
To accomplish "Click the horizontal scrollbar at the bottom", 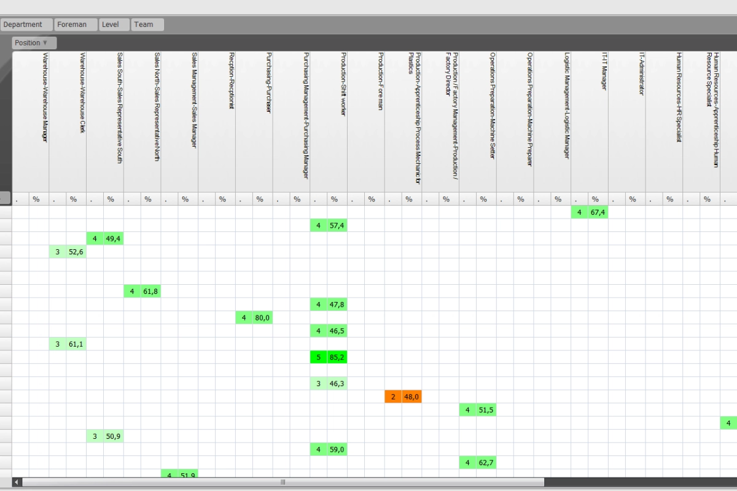I will click(283, 482).
